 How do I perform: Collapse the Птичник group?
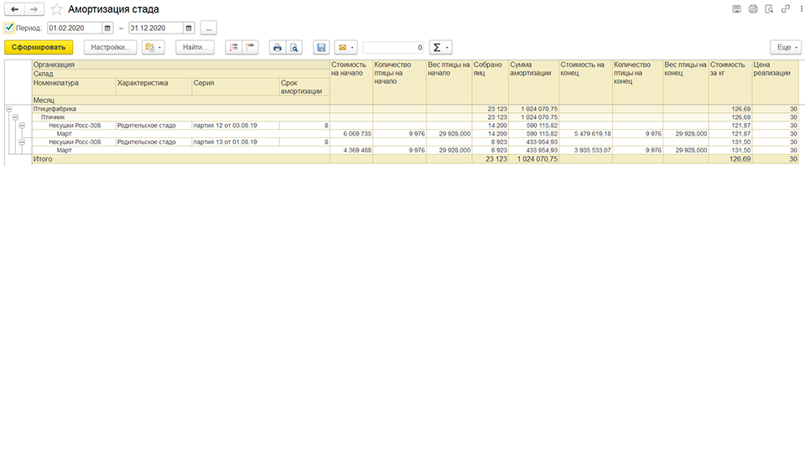click(x=15, y=117)
